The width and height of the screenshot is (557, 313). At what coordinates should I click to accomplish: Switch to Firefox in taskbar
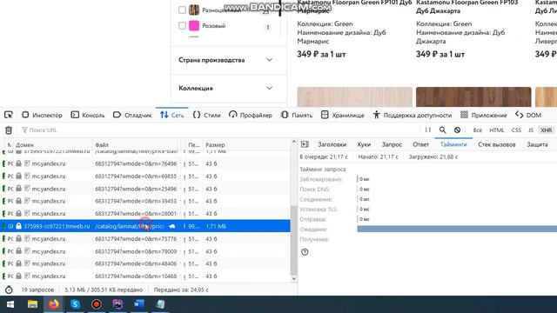click(x=54, y=304)
